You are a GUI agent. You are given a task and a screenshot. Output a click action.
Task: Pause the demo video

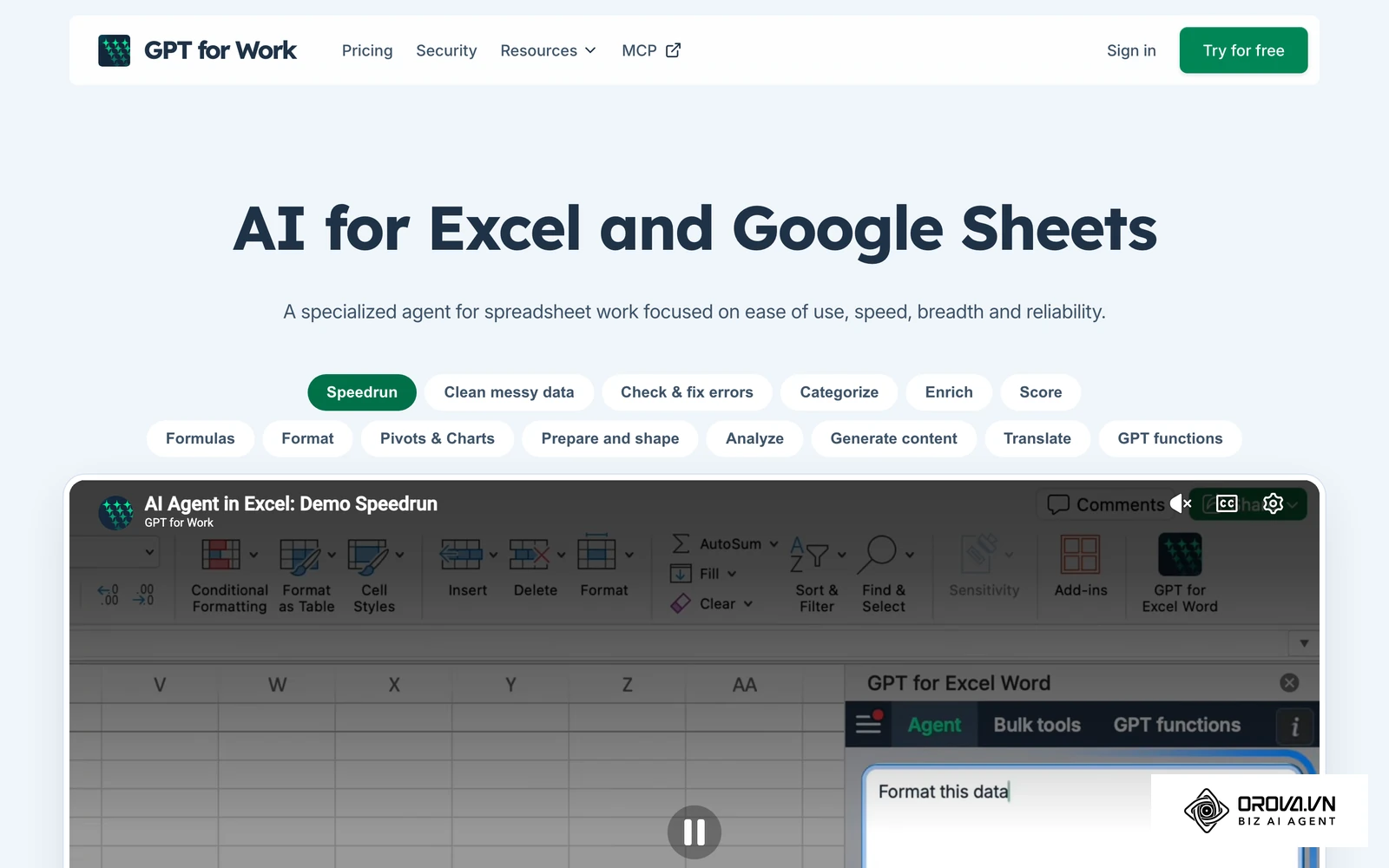pos(694,832)
